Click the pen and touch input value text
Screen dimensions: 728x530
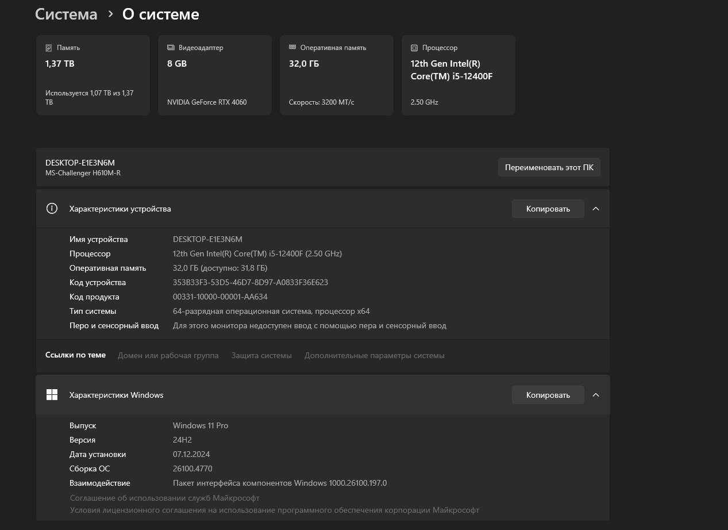pyautogui.click(x=310, y=325)
